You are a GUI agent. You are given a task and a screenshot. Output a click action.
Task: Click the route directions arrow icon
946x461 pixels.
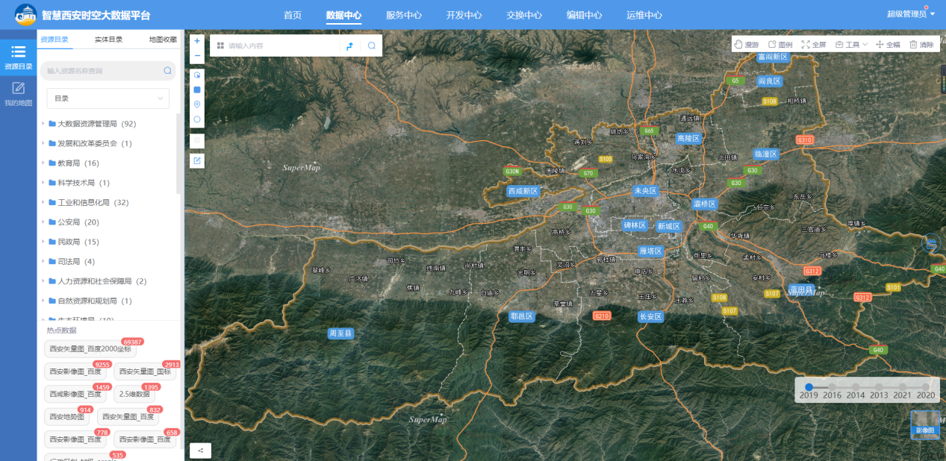click(x=349, y=46)
